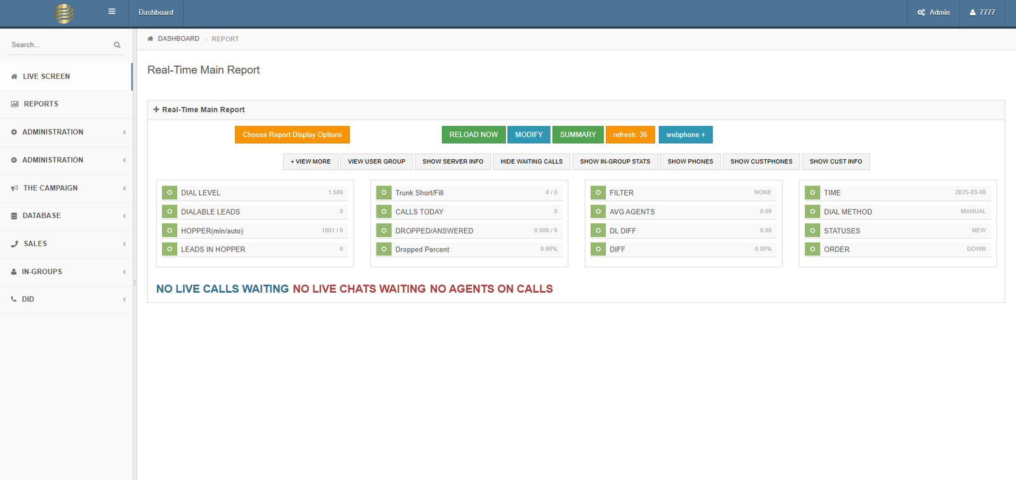Go to DASHBOARD breadcrumb link

[178, 39]
